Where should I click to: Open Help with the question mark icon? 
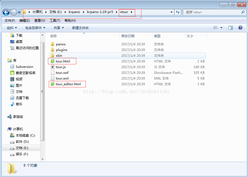tap(240, 28)
